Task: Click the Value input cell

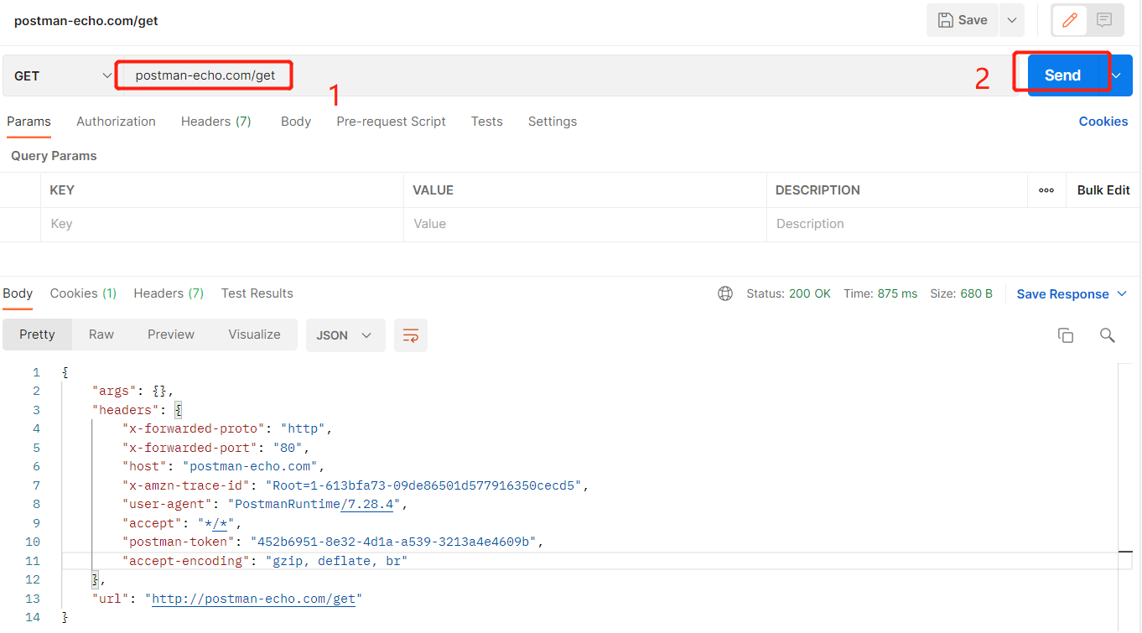Action: [584, 225]
